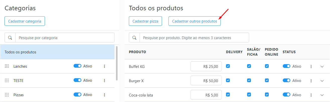Open the Pizzas category kebab menu
This screenshot has width=330, height=102.
[x=104, y=95]
